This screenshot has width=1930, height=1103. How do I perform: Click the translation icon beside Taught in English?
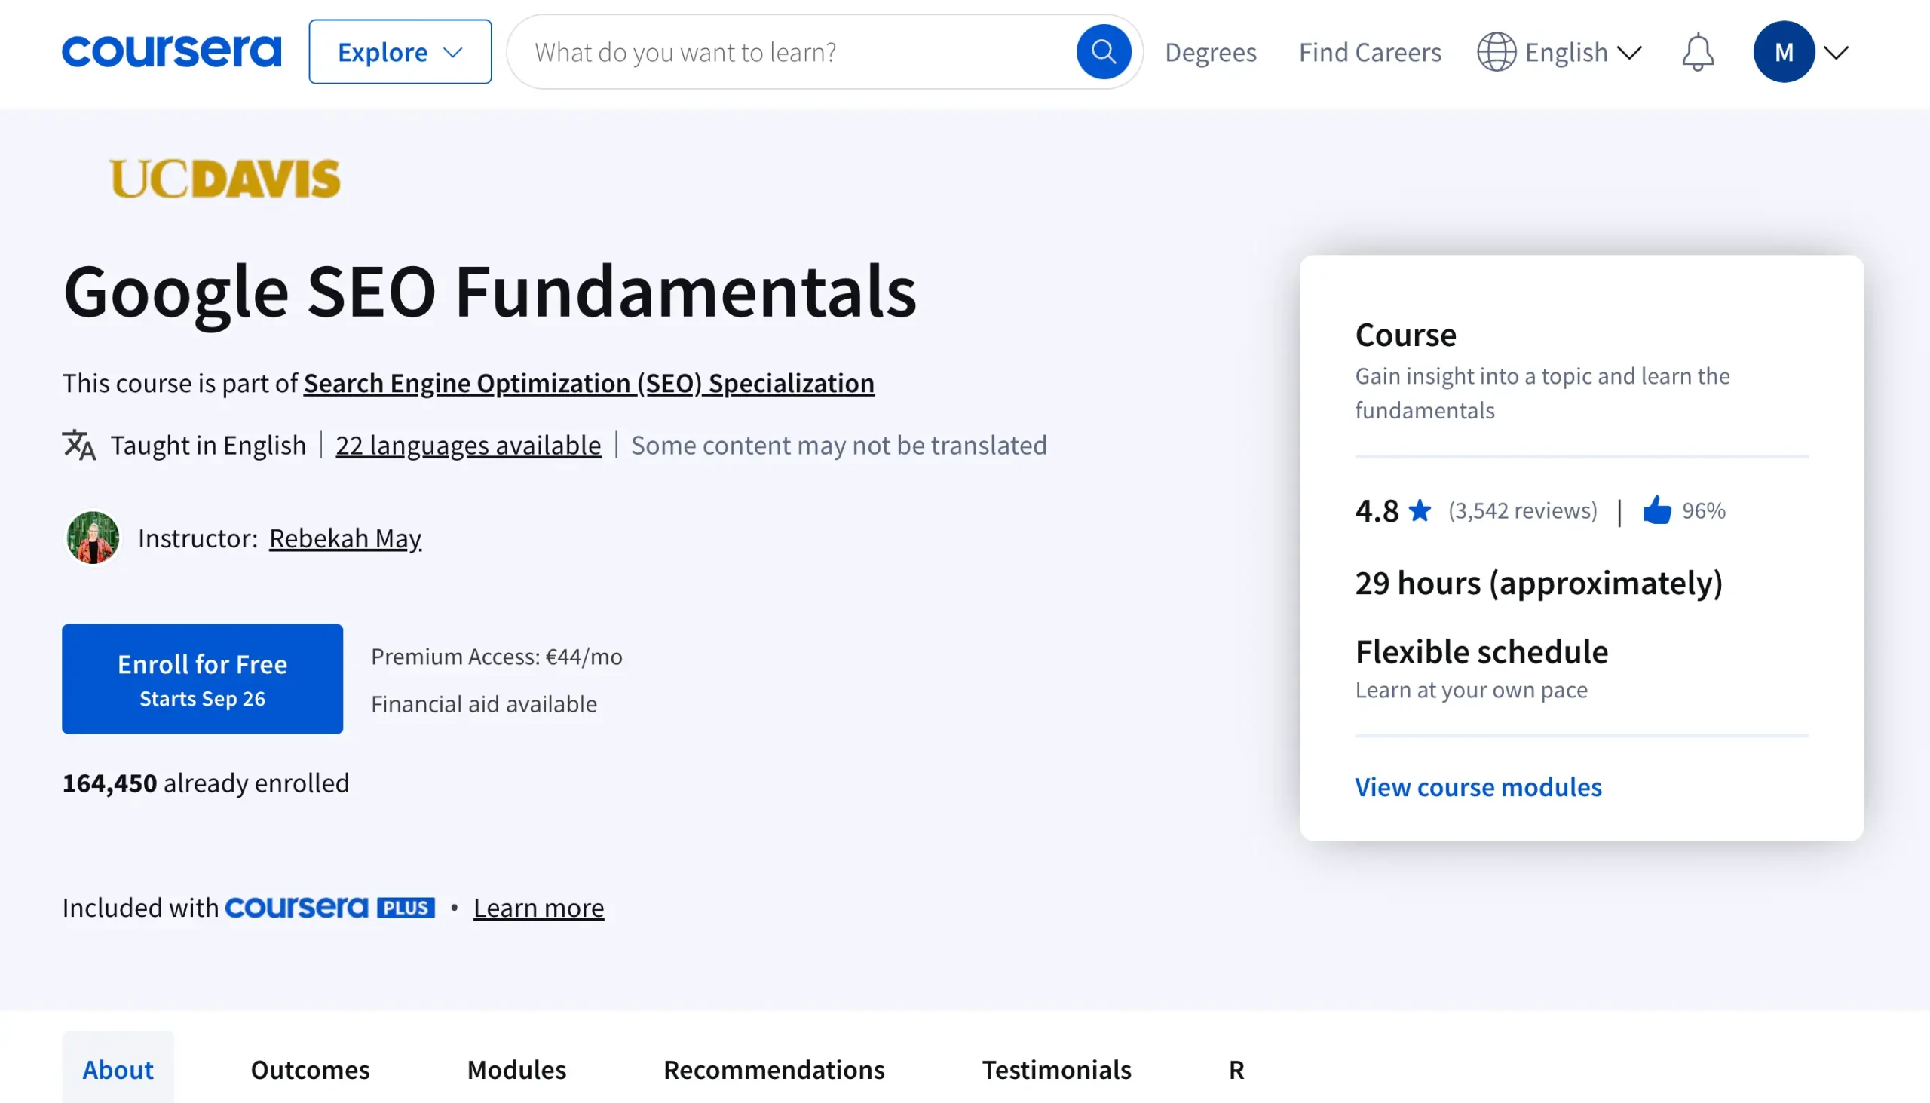coord(78,446)
